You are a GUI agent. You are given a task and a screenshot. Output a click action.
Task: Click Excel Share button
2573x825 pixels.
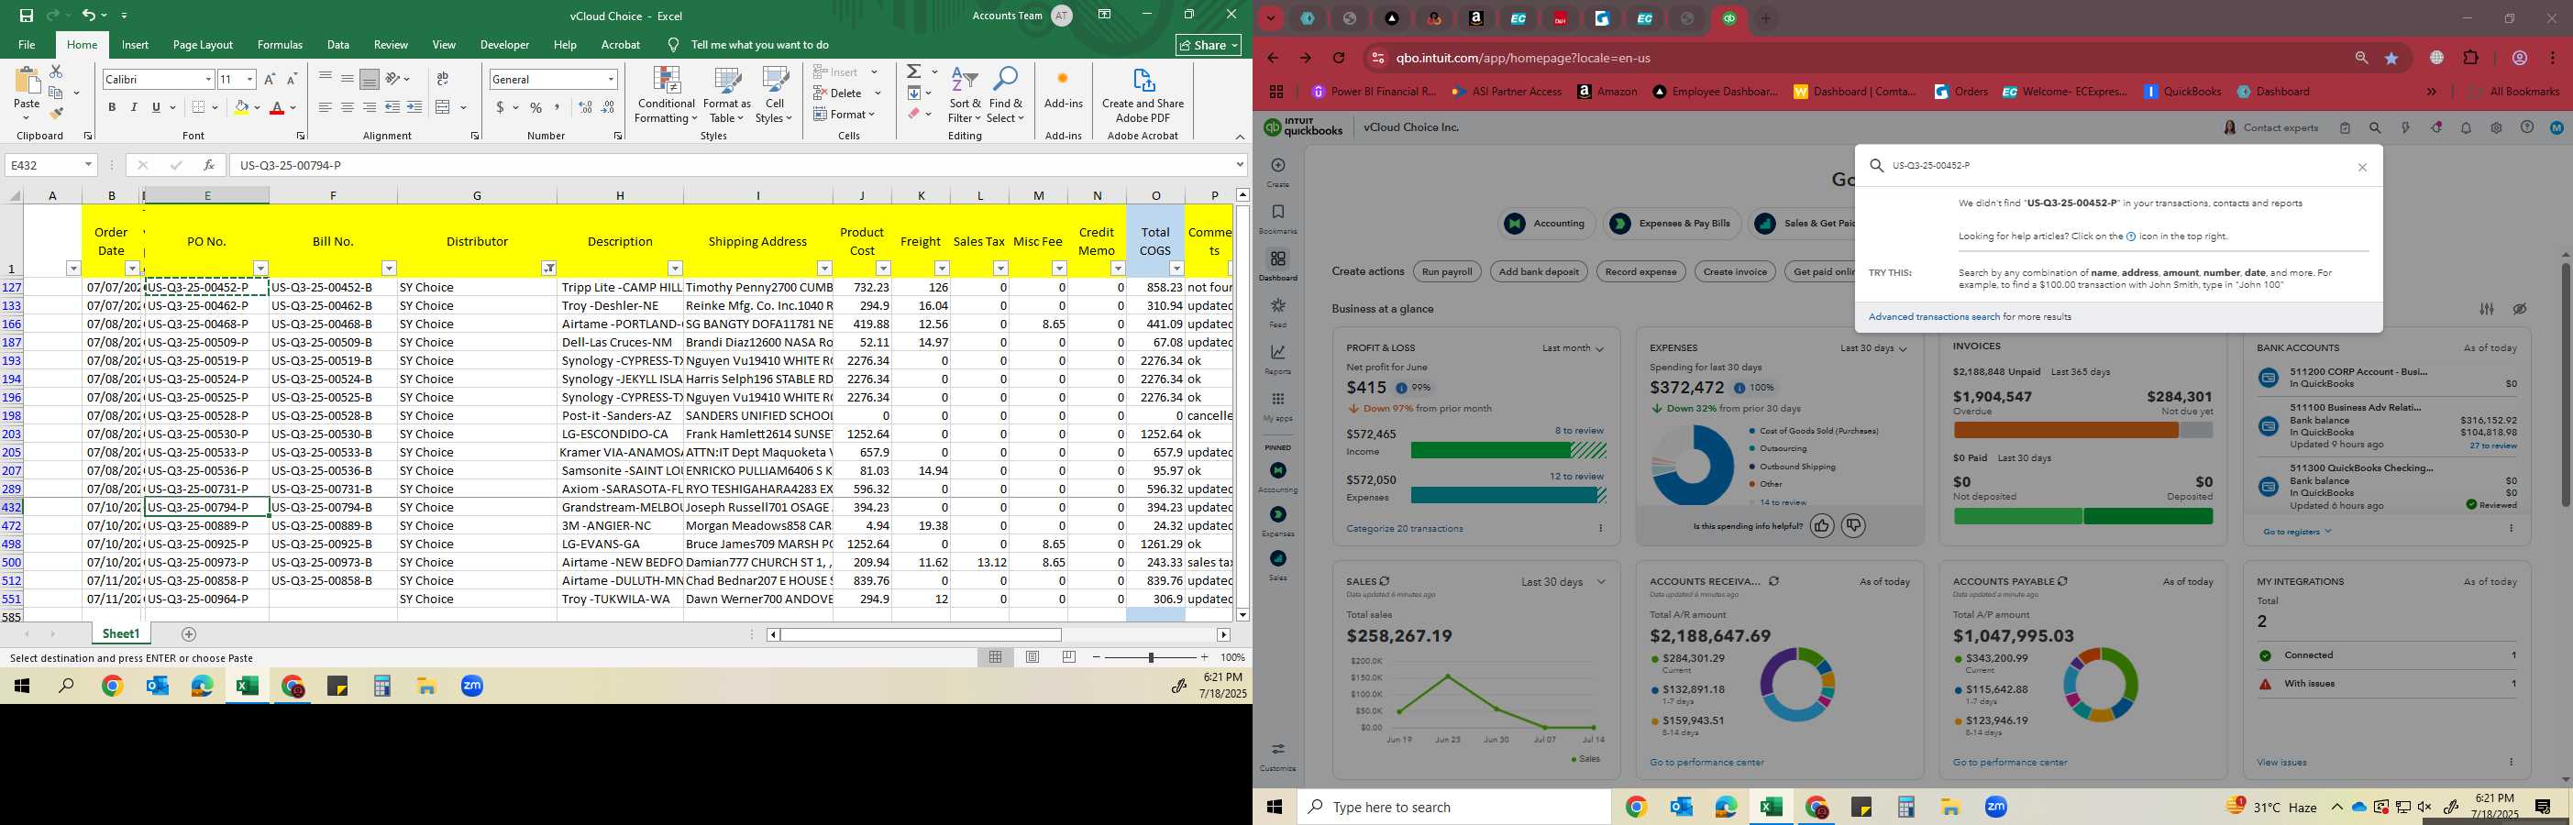coord(1208,45)
